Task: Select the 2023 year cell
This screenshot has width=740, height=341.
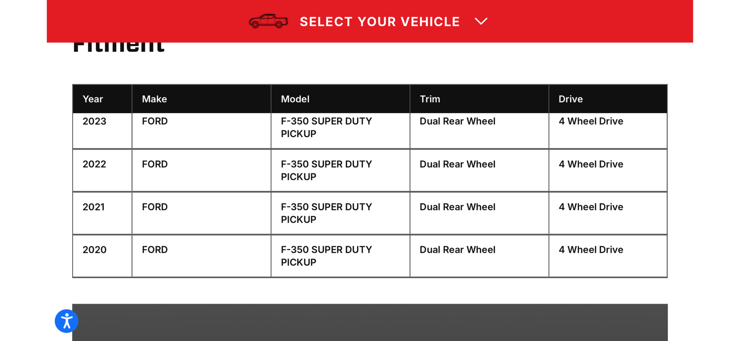Action: (94, 122)
